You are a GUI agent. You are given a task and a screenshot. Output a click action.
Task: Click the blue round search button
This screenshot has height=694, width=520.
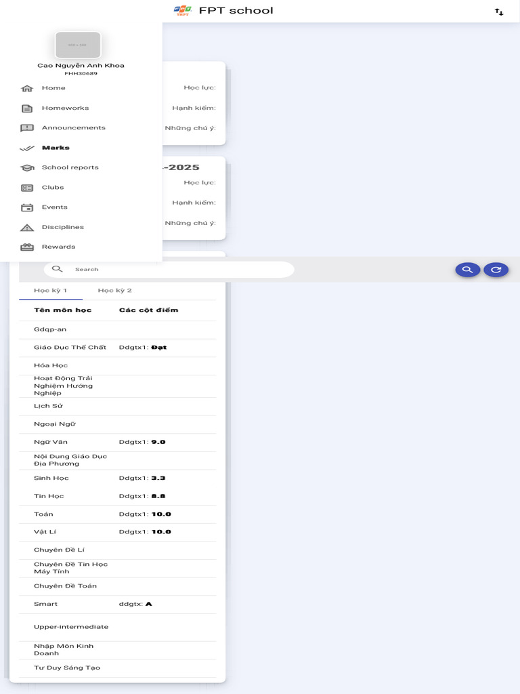[x=468, y=270]
